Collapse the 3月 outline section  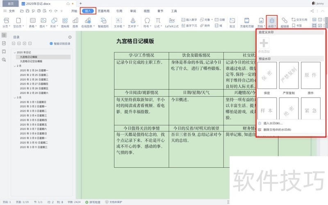pos(14,98)
